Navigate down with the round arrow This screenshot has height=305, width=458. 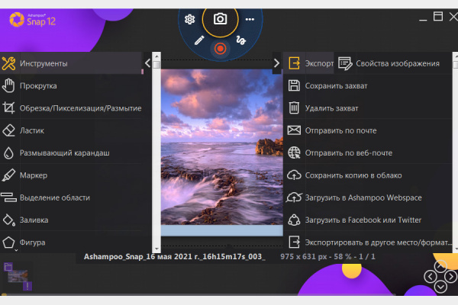point(440,287)
